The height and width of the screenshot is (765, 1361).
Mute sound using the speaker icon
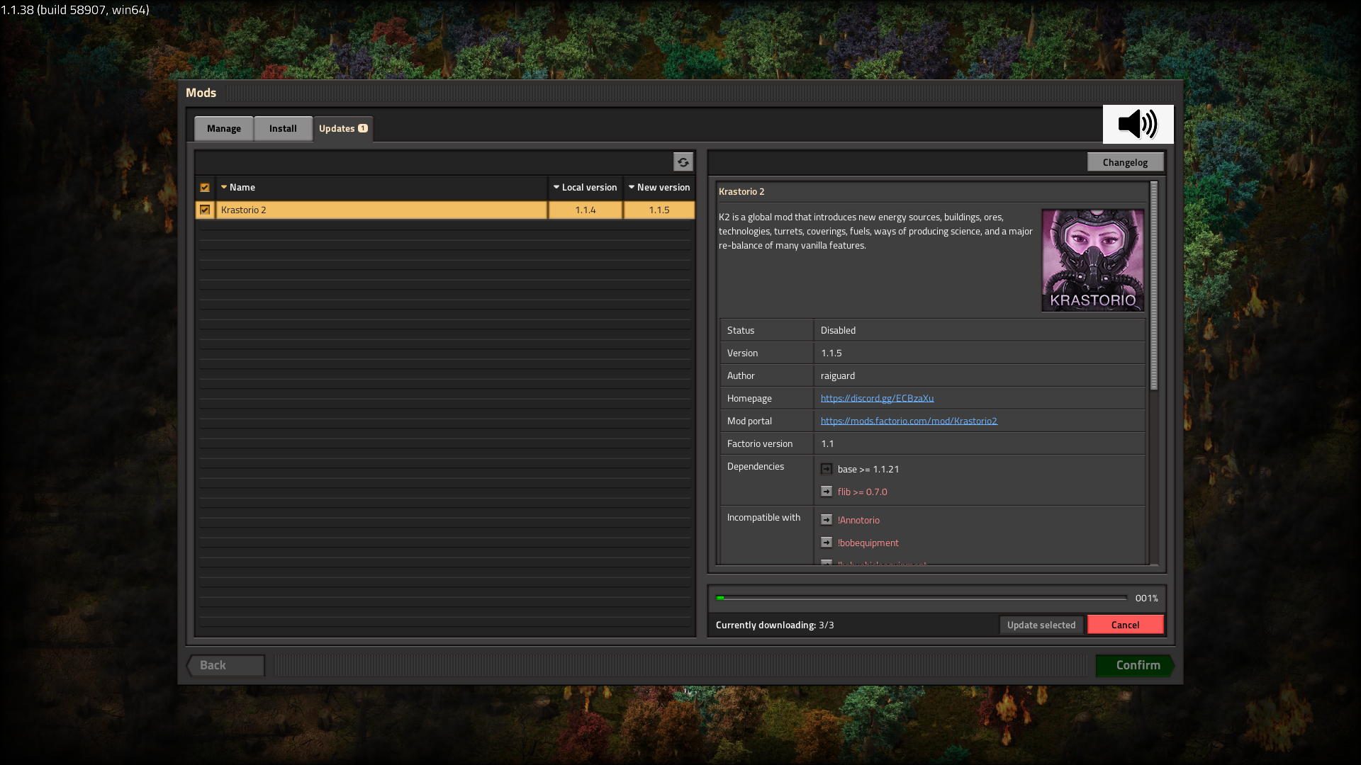click(1137, 124)
